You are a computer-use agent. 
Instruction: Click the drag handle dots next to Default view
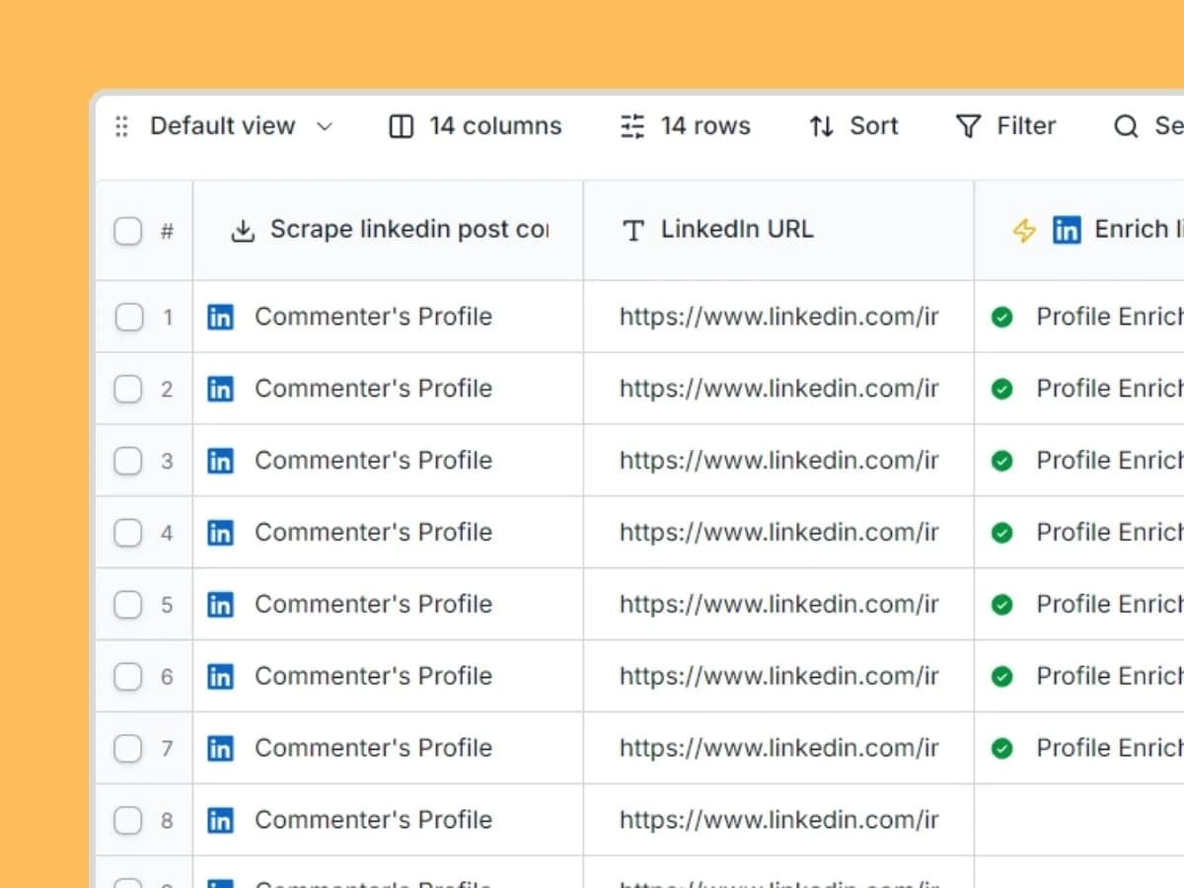121,126
